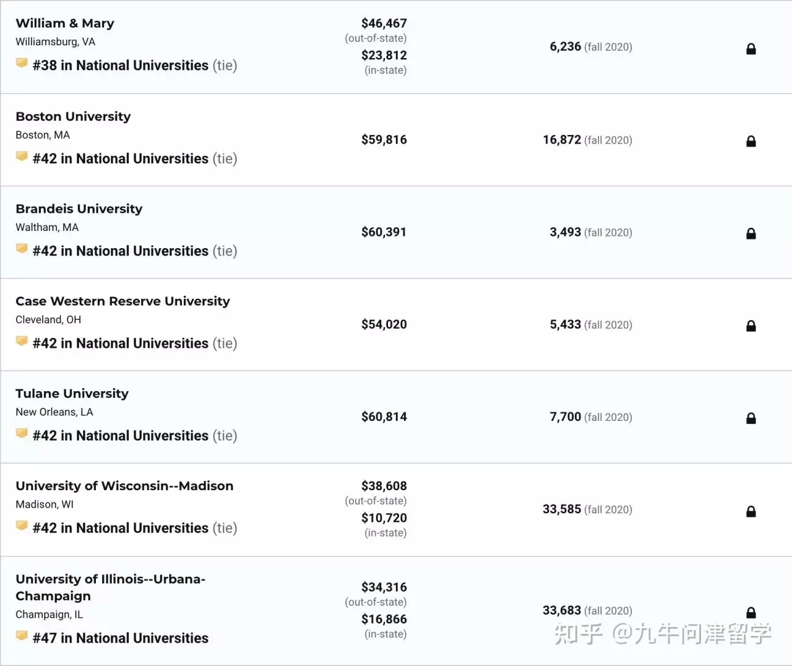Select the 33,683 enrollment figure
Image resolution: width=792 pixels, height=666 pixels.
tap(562, 610)
